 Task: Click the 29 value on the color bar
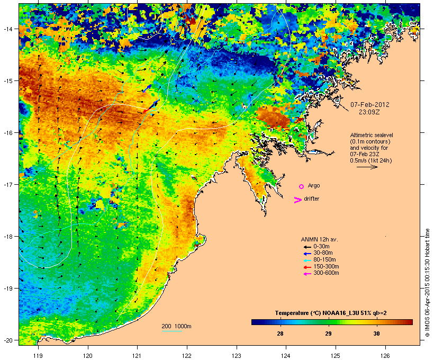click(328, 334)
